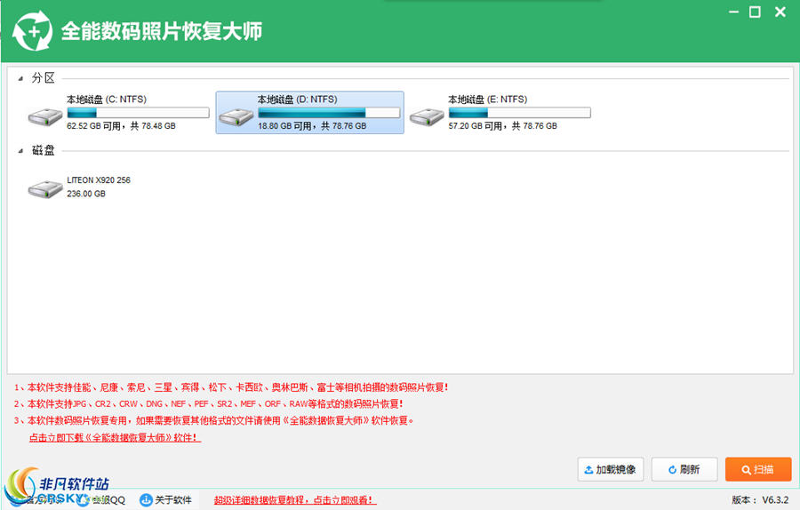Click the upload icon in the 加载镜像 button
Image resolution: width=800 pixels, height=510 pixels.
click(588, 470)
